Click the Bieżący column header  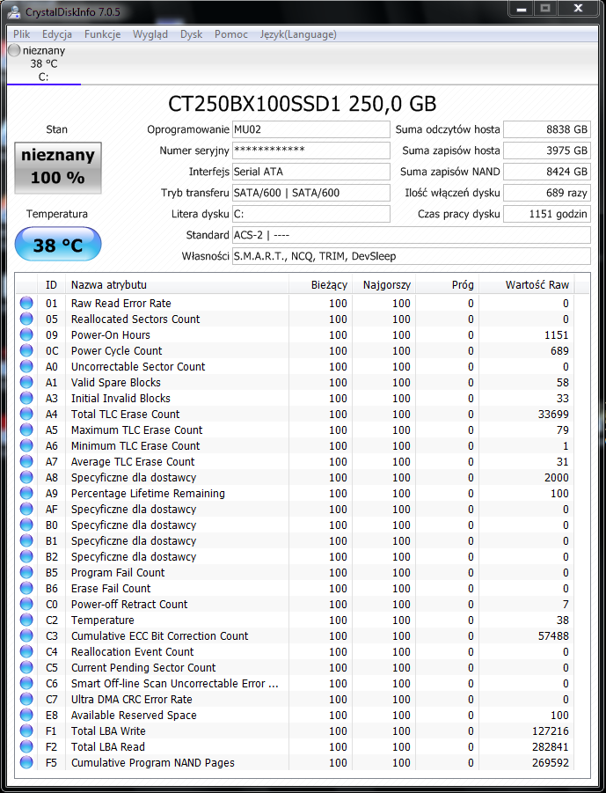pos(320,285)
